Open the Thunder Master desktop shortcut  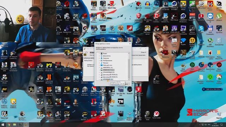[183, 6]
